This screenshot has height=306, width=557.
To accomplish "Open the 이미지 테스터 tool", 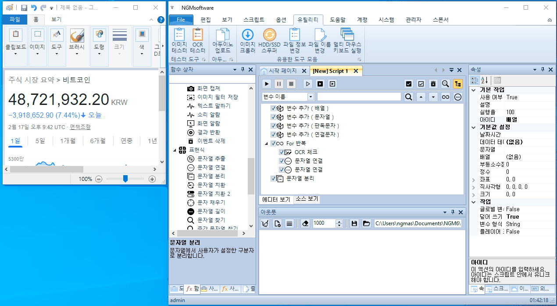I will (x=179, y=41).
